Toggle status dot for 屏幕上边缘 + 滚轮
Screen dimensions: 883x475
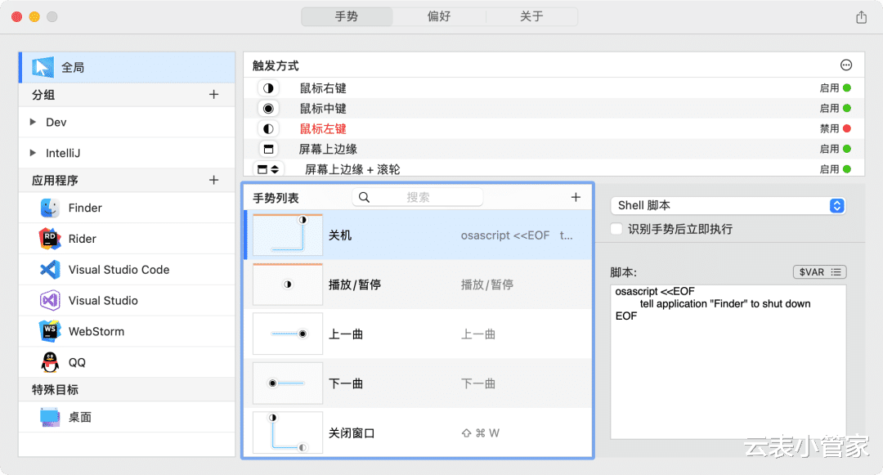coord(847,169)
